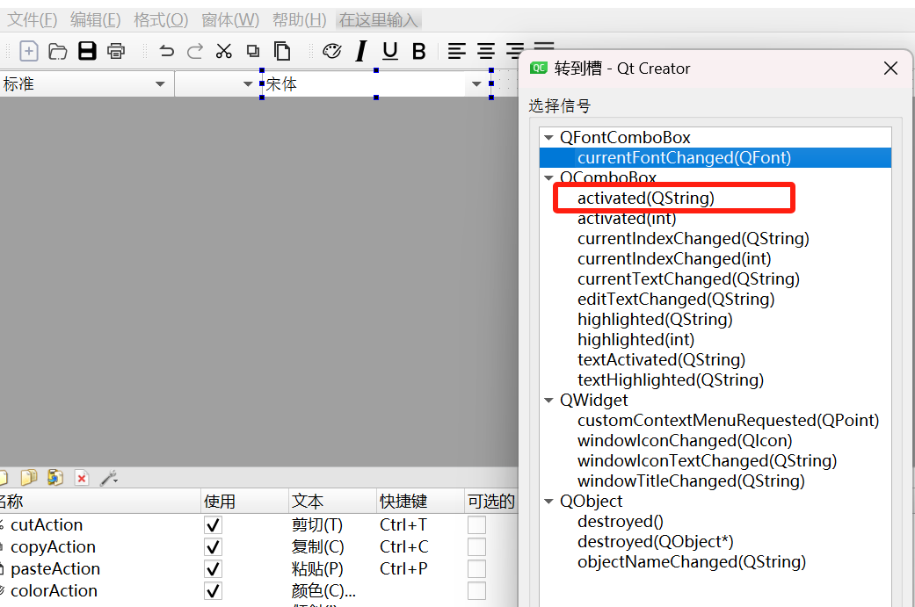Click the open folder toolbar icon
The height and width of the screenshot is (607, 915).
(x=57, y=51)
